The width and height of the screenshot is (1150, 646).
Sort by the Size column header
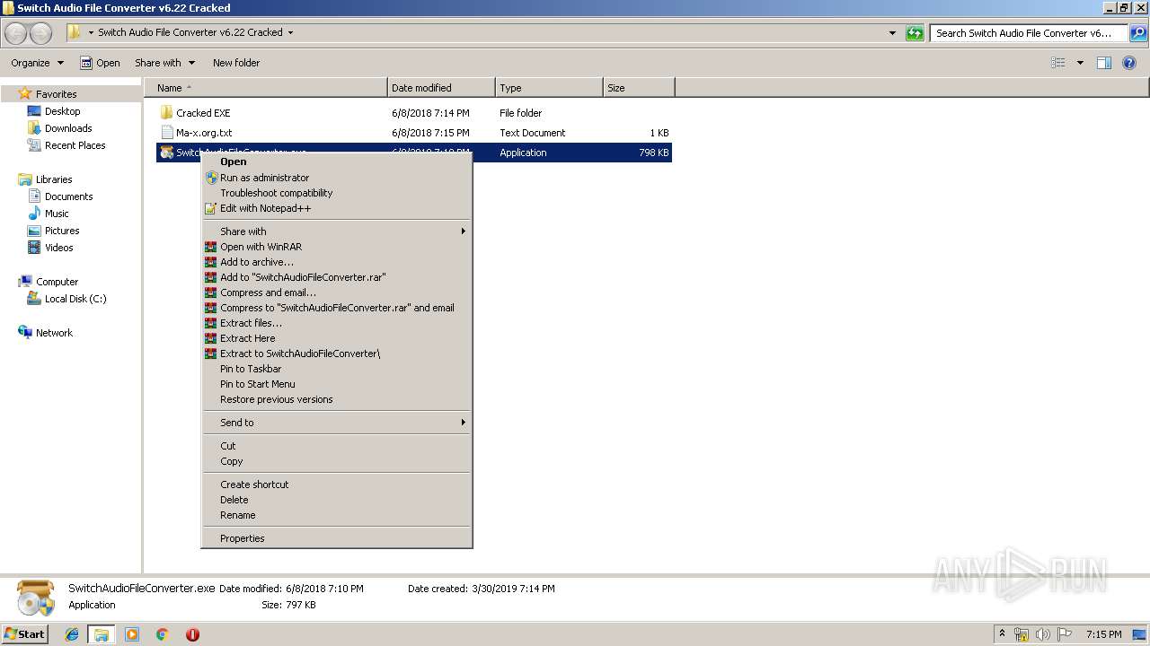point(639,88)
